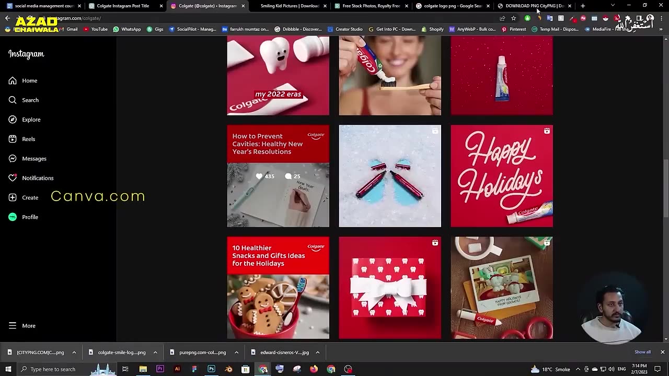Expand options for purepng.com download
The height and width of the screenshot is (376, 669).
236,352
